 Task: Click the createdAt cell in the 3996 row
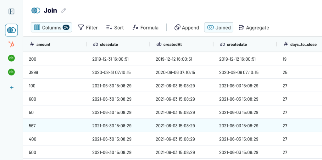(x=175, y=72)
